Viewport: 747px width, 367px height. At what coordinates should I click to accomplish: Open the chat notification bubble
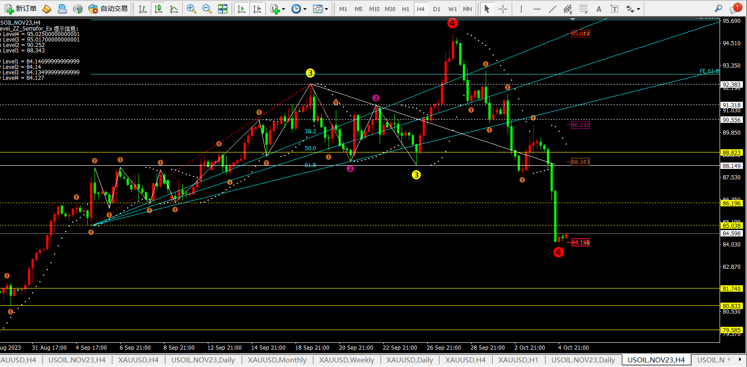pyautogui.click(x=736, y=8)
